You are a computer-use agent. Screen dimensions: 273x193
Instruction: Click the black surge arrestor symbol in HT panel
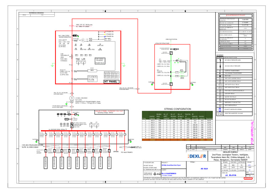tap(75, 36)
